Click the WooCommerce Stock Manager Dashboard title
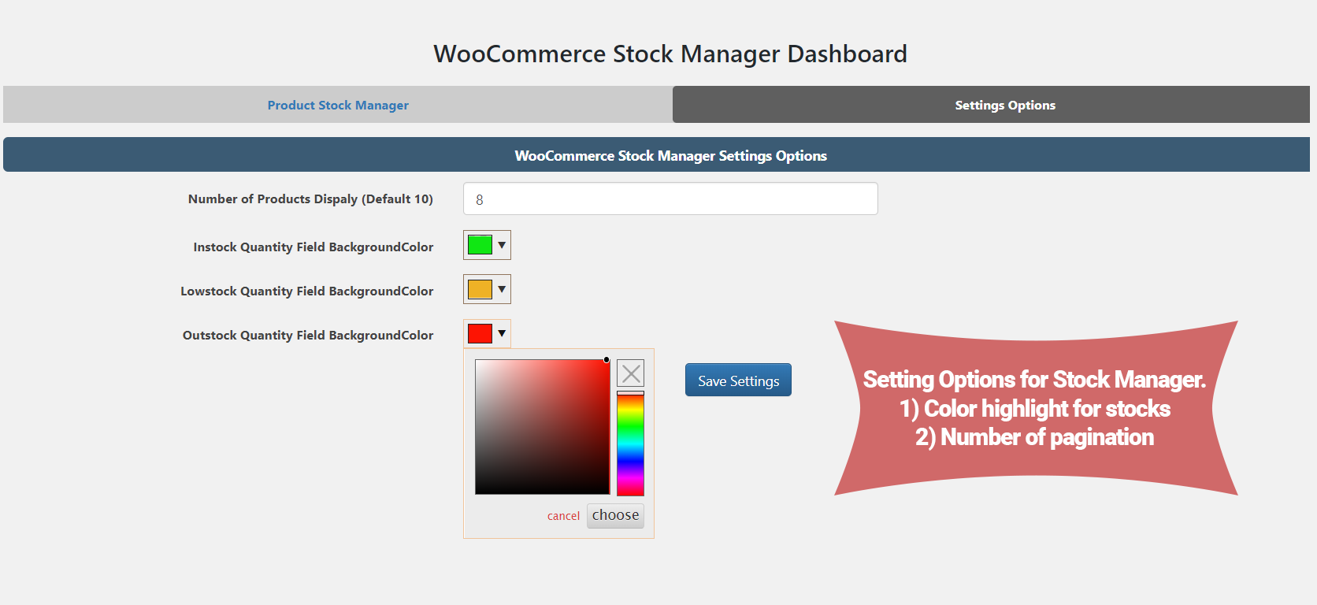The height and width of the screenshot is (605, 1317). pyautogui.click(x=670, y=54)
